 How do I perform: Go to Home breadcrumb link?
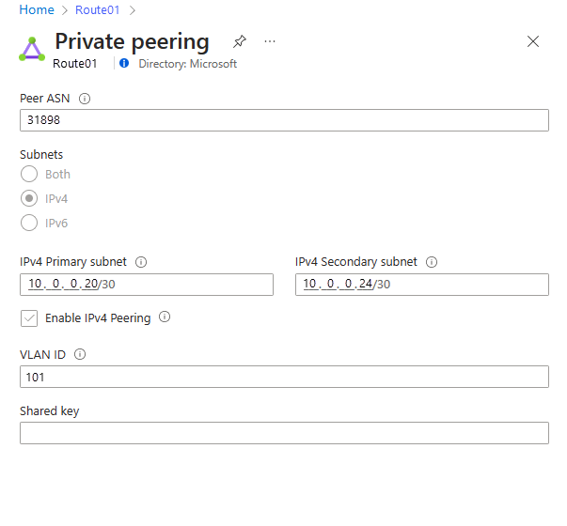coord(37,10)
